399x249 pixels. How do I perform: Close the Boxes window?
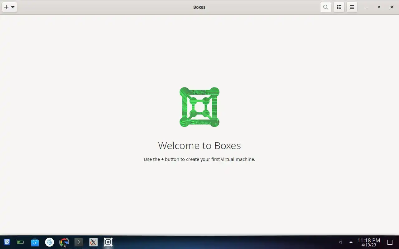392,7
